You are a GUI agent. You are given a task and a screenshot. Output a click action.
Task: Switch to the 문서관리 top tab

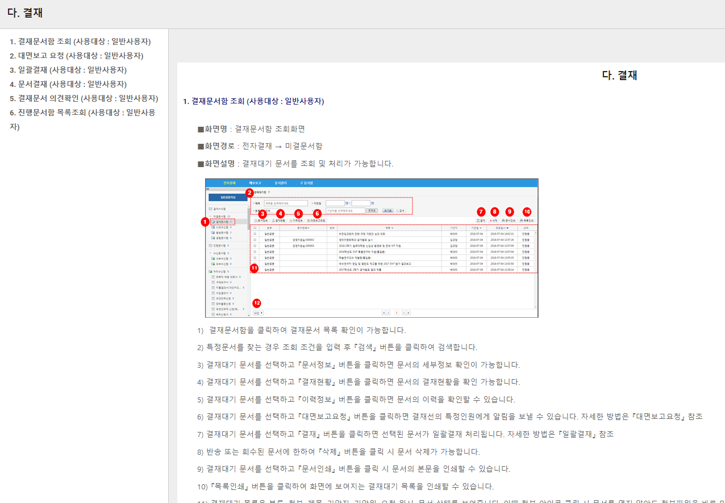281,183
